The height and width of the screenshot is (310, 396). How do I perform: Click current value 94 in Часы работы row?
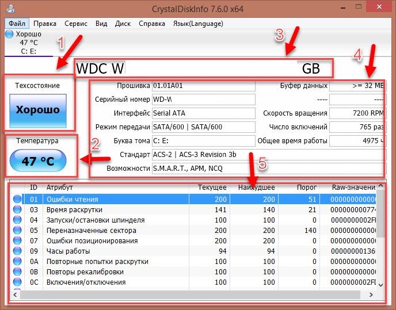click(222, 251)
